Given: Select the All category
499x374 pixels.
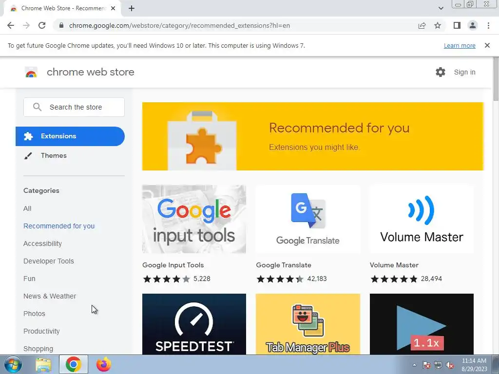Looking at the screenshot, I should click(x=27, y=208).
